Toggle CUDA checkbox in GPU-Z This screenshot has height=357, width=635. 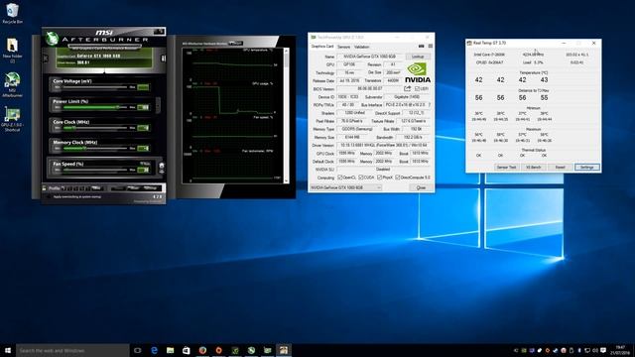[x=361, y=178]
